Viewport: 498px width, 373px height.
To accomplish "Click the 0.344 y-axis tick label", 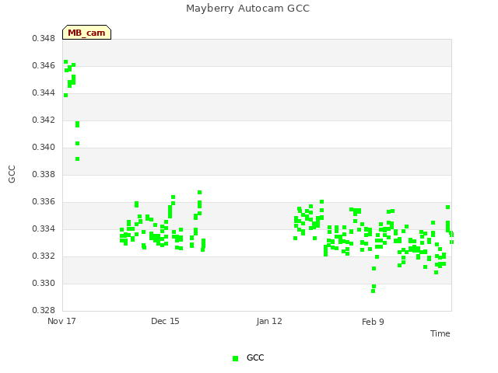I will tap(44, 93).
